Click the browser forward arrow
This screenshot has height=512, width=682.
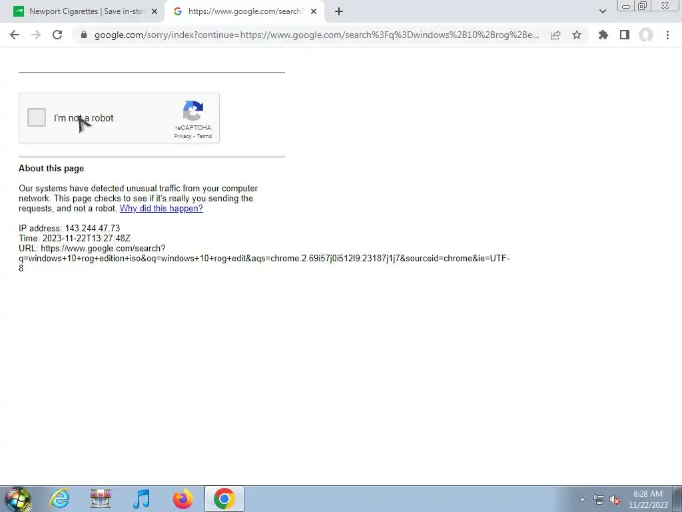coord(36,35)
